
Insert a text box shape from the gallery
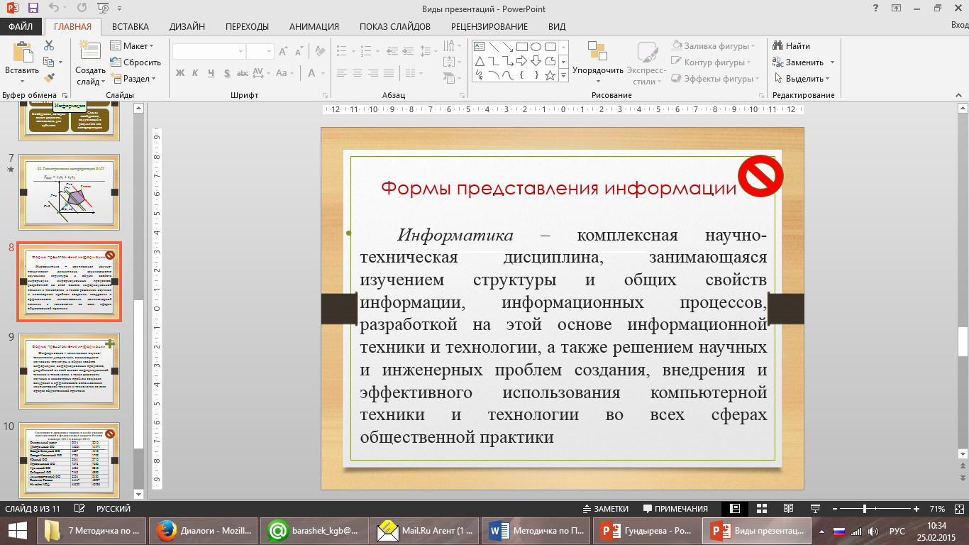479,47
